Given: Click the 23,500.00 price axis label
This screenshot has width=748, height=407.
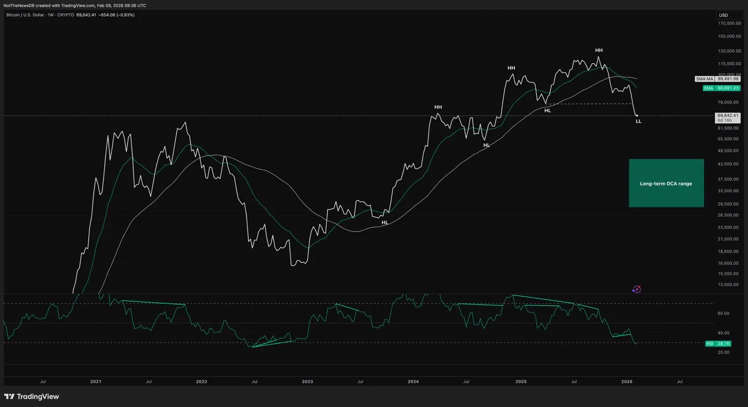Looking at the screenshot, I should 728,228.
